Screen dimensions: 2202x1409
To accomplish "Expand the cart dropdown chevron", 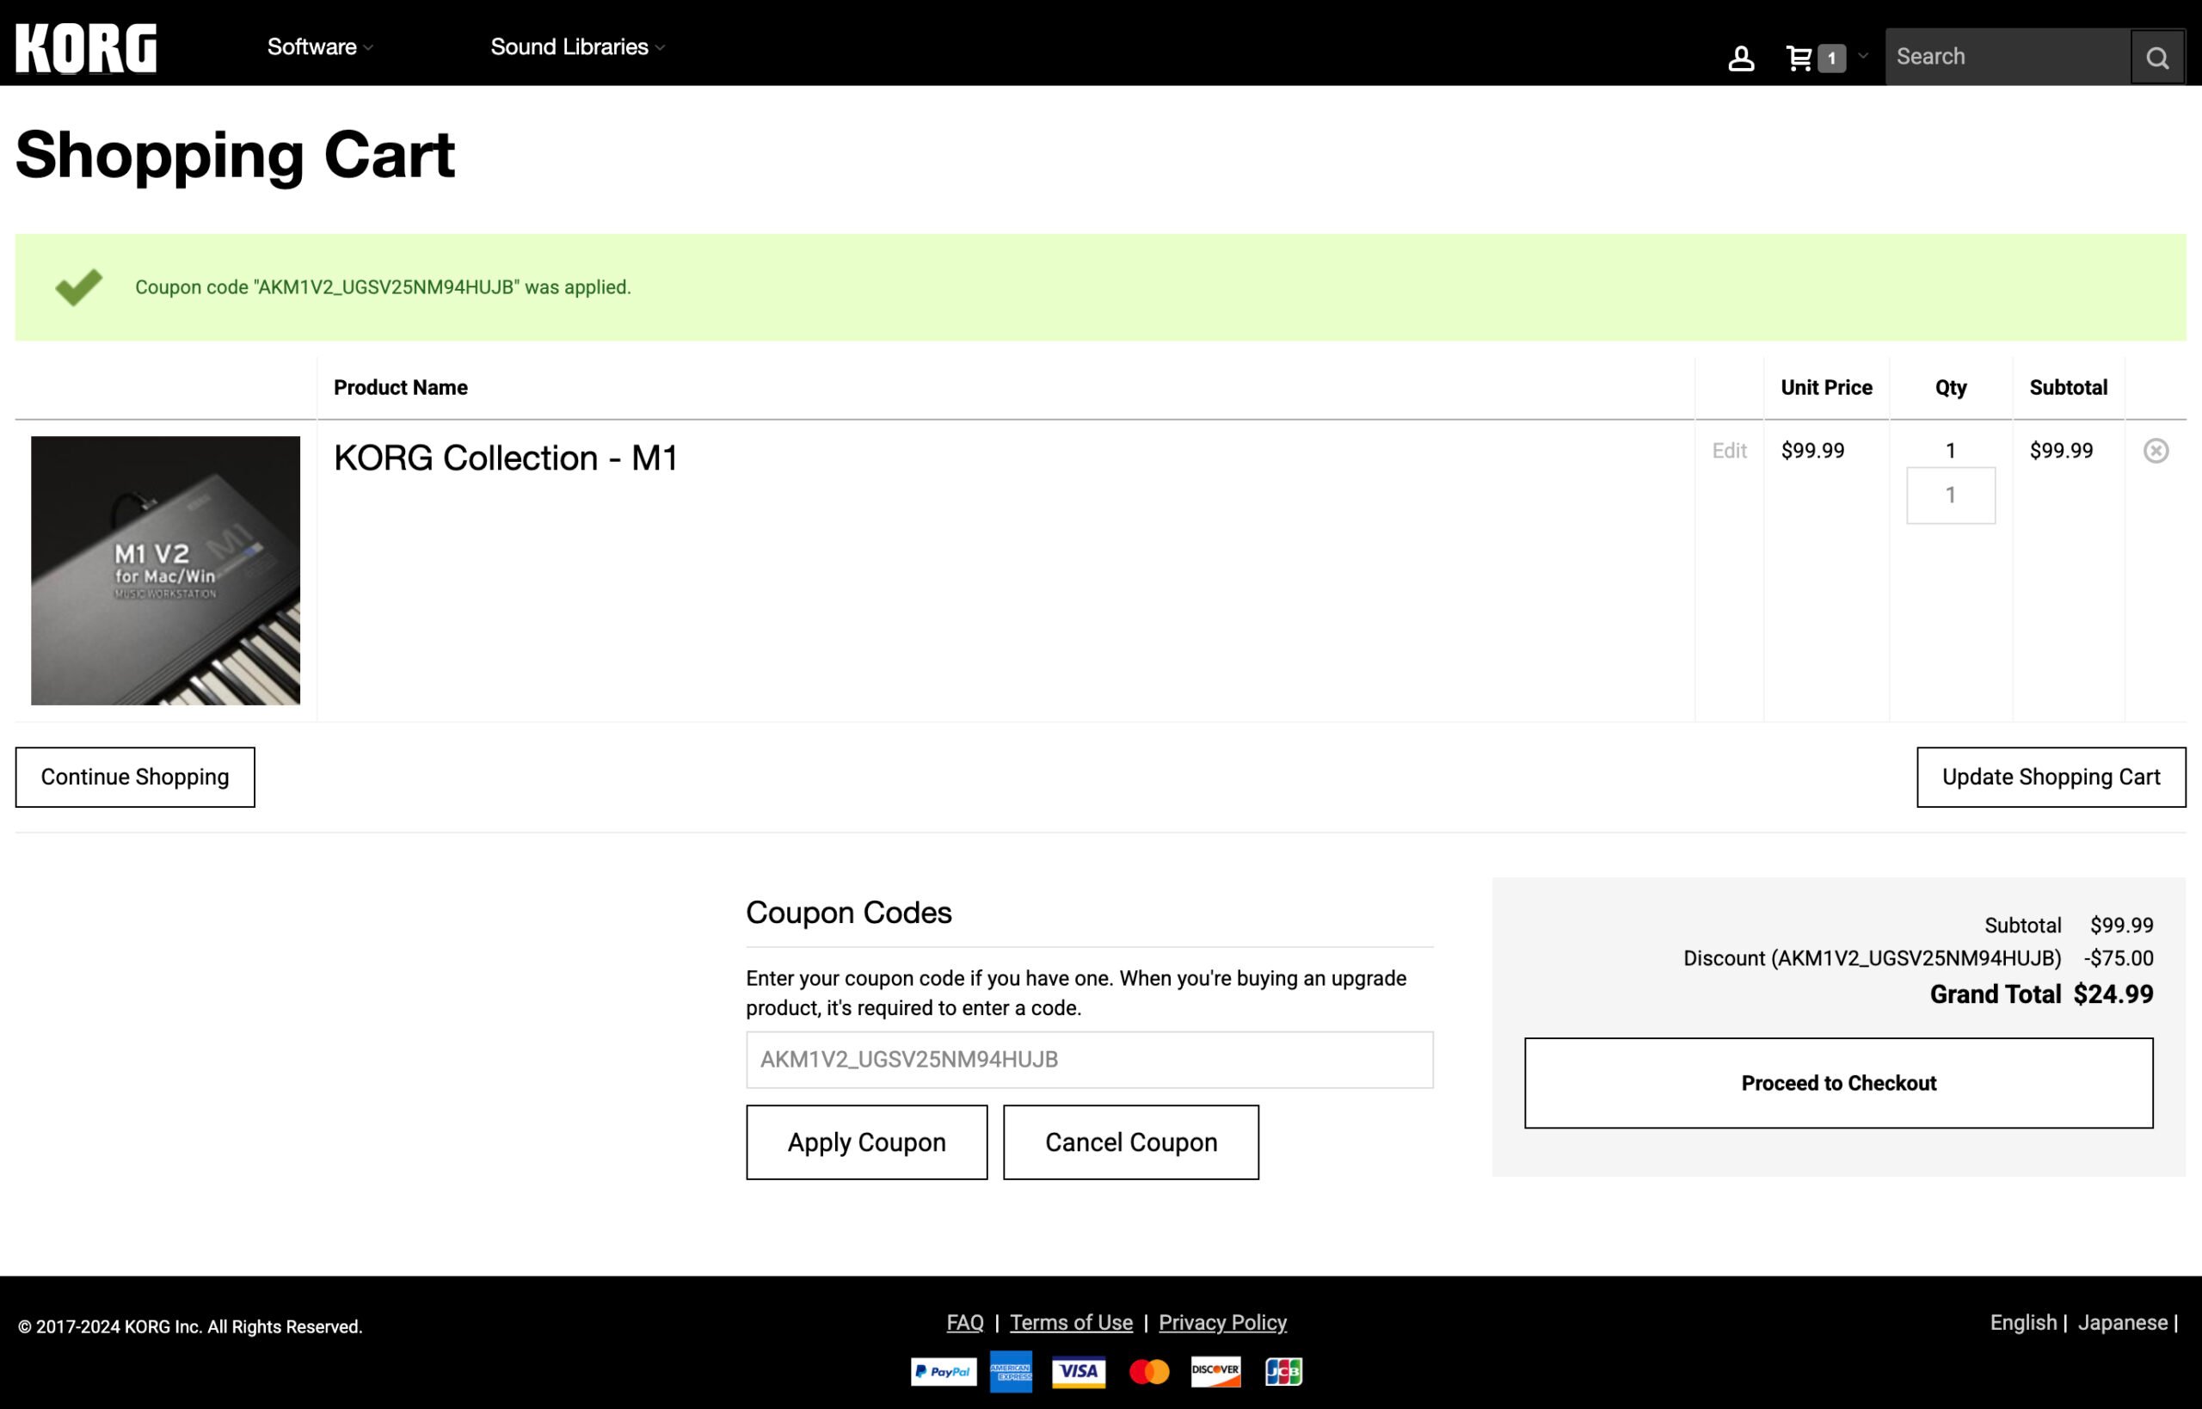I will pos(1862,56).
